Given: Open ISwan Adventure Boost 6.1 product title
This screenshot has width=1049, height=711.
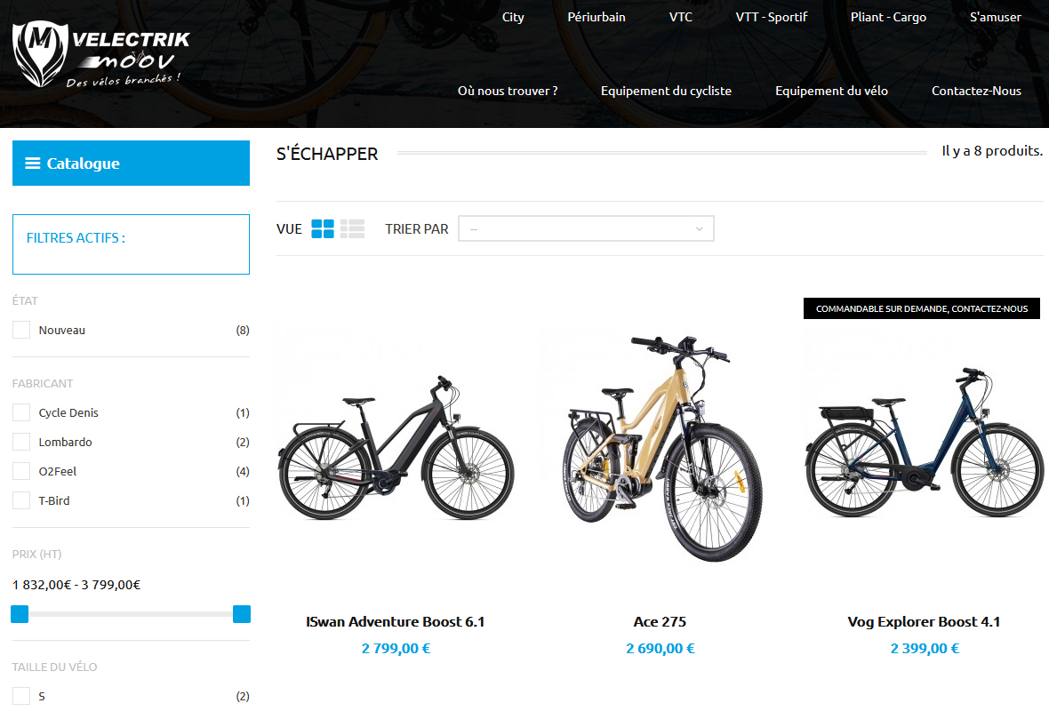Looking at the screenshot, I should pos(396,622).
